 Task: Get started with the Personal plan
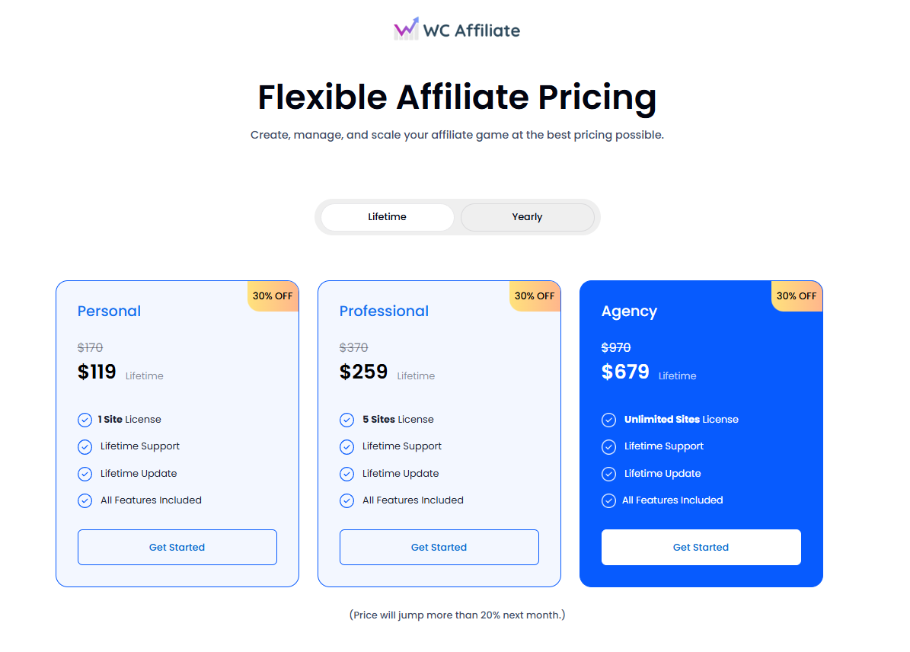point(177,547)
